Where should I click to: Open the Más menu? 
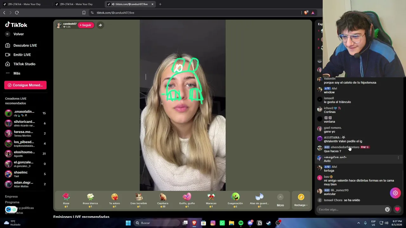13,73
